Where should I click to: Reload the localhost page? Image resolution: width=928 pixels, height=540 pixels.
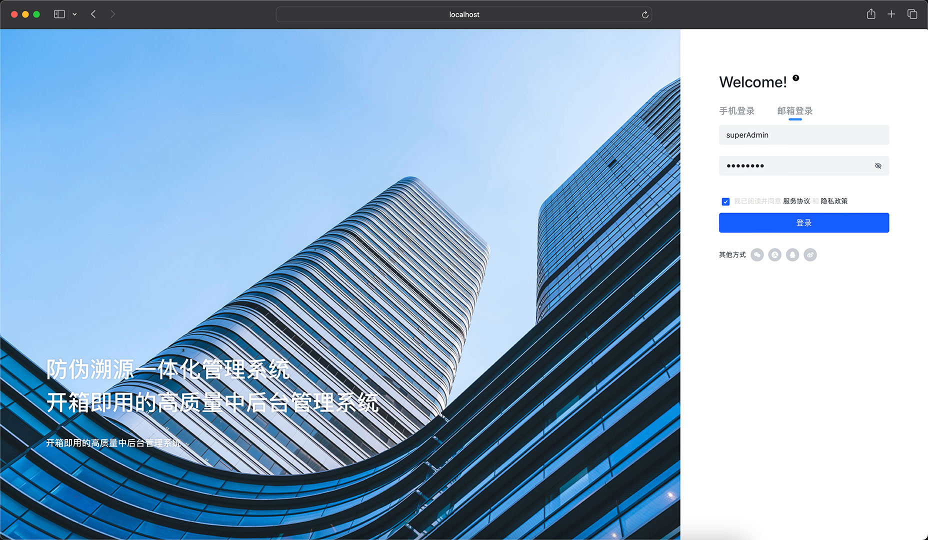pyautogui.click(x=645, y=14)
